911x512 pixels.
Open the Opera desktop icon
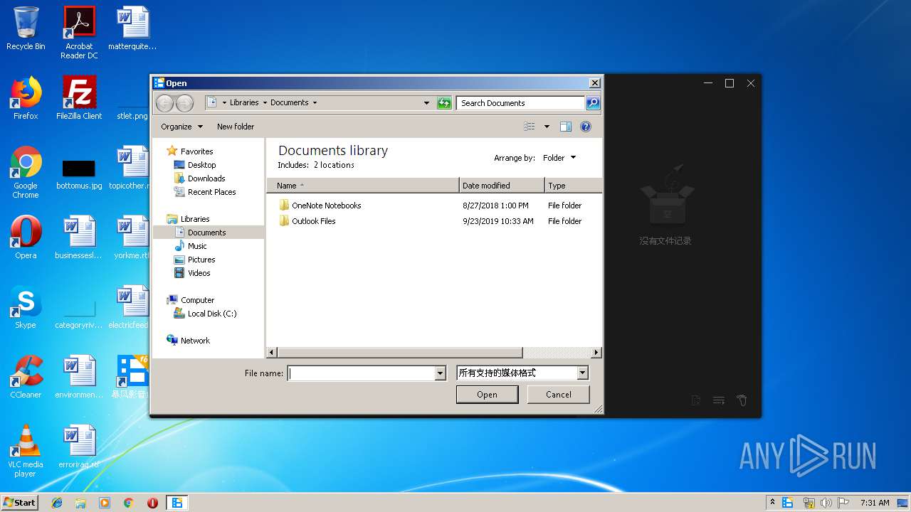pyautogui.click(x=26, y=238)
